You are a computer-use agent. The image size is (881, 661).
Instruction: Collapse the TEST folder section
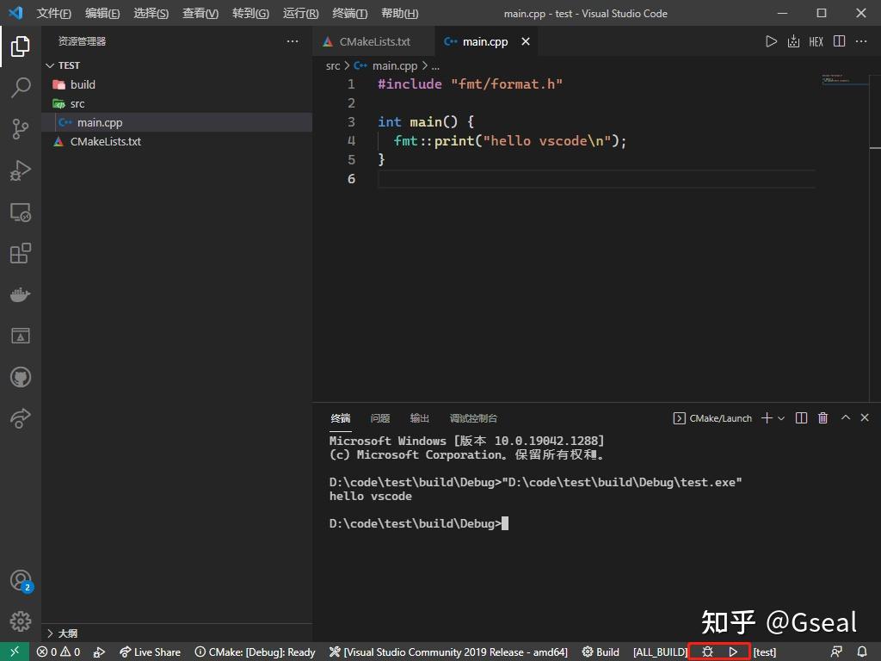pyautogui.click(x=177, y=65)
